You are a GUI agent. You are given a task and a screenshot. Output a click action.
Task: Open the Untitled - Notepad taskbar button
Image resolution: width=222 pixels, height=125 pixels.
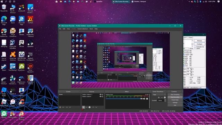click(139, 1)
